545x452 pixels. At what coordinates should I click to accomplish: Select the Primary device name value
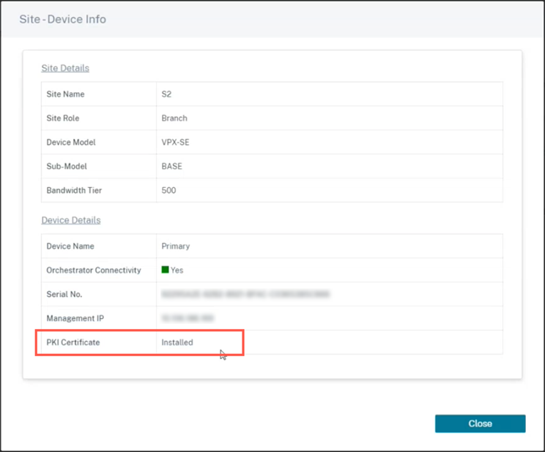[176, 246]
